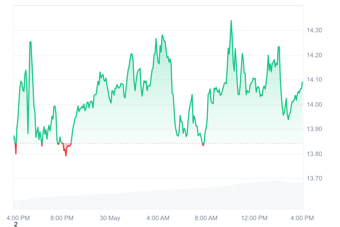Click the 4:00 AM time label
Screen dimensions: 340x227
click(x=158, y=218)
